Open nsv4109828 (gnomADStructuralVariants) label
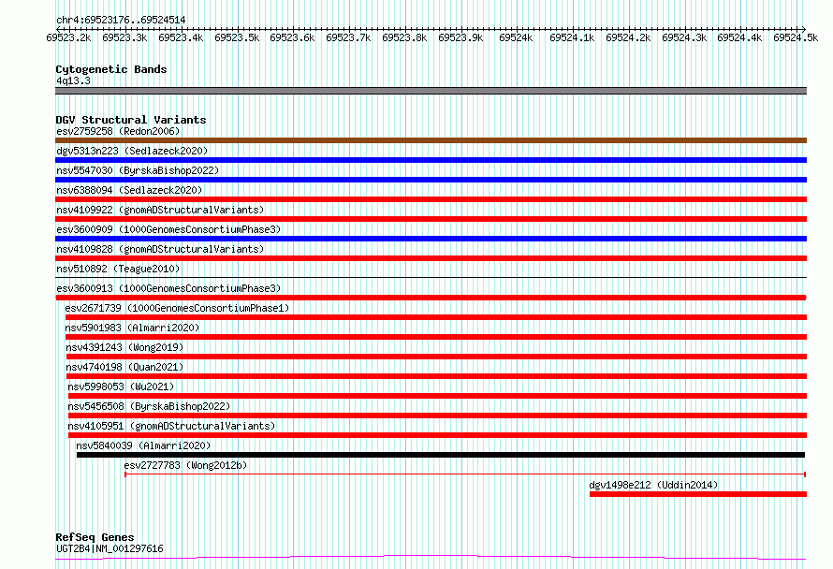Screen dimensions: 833x569 (x=160, y=249)
